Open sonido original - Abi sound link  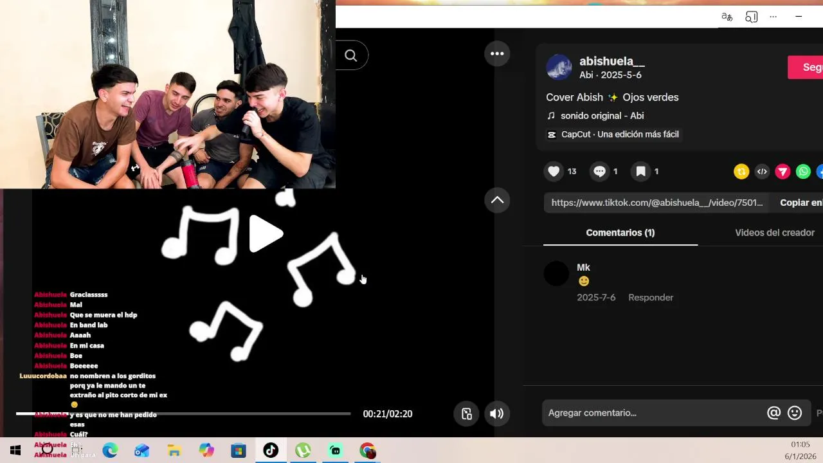pos(602,116)
